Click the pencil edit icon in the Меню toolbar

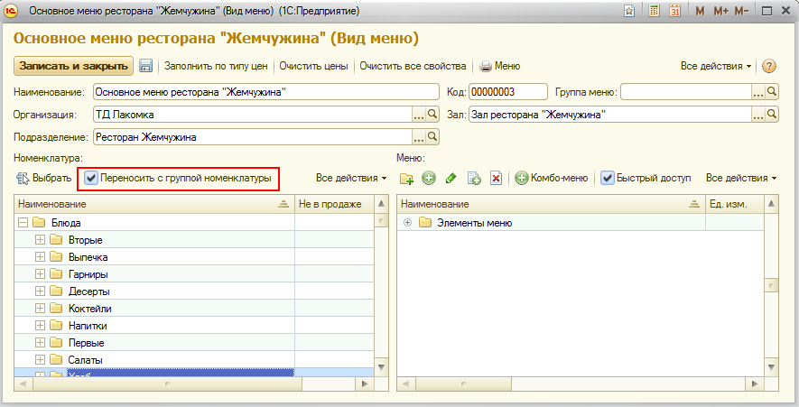451,179
